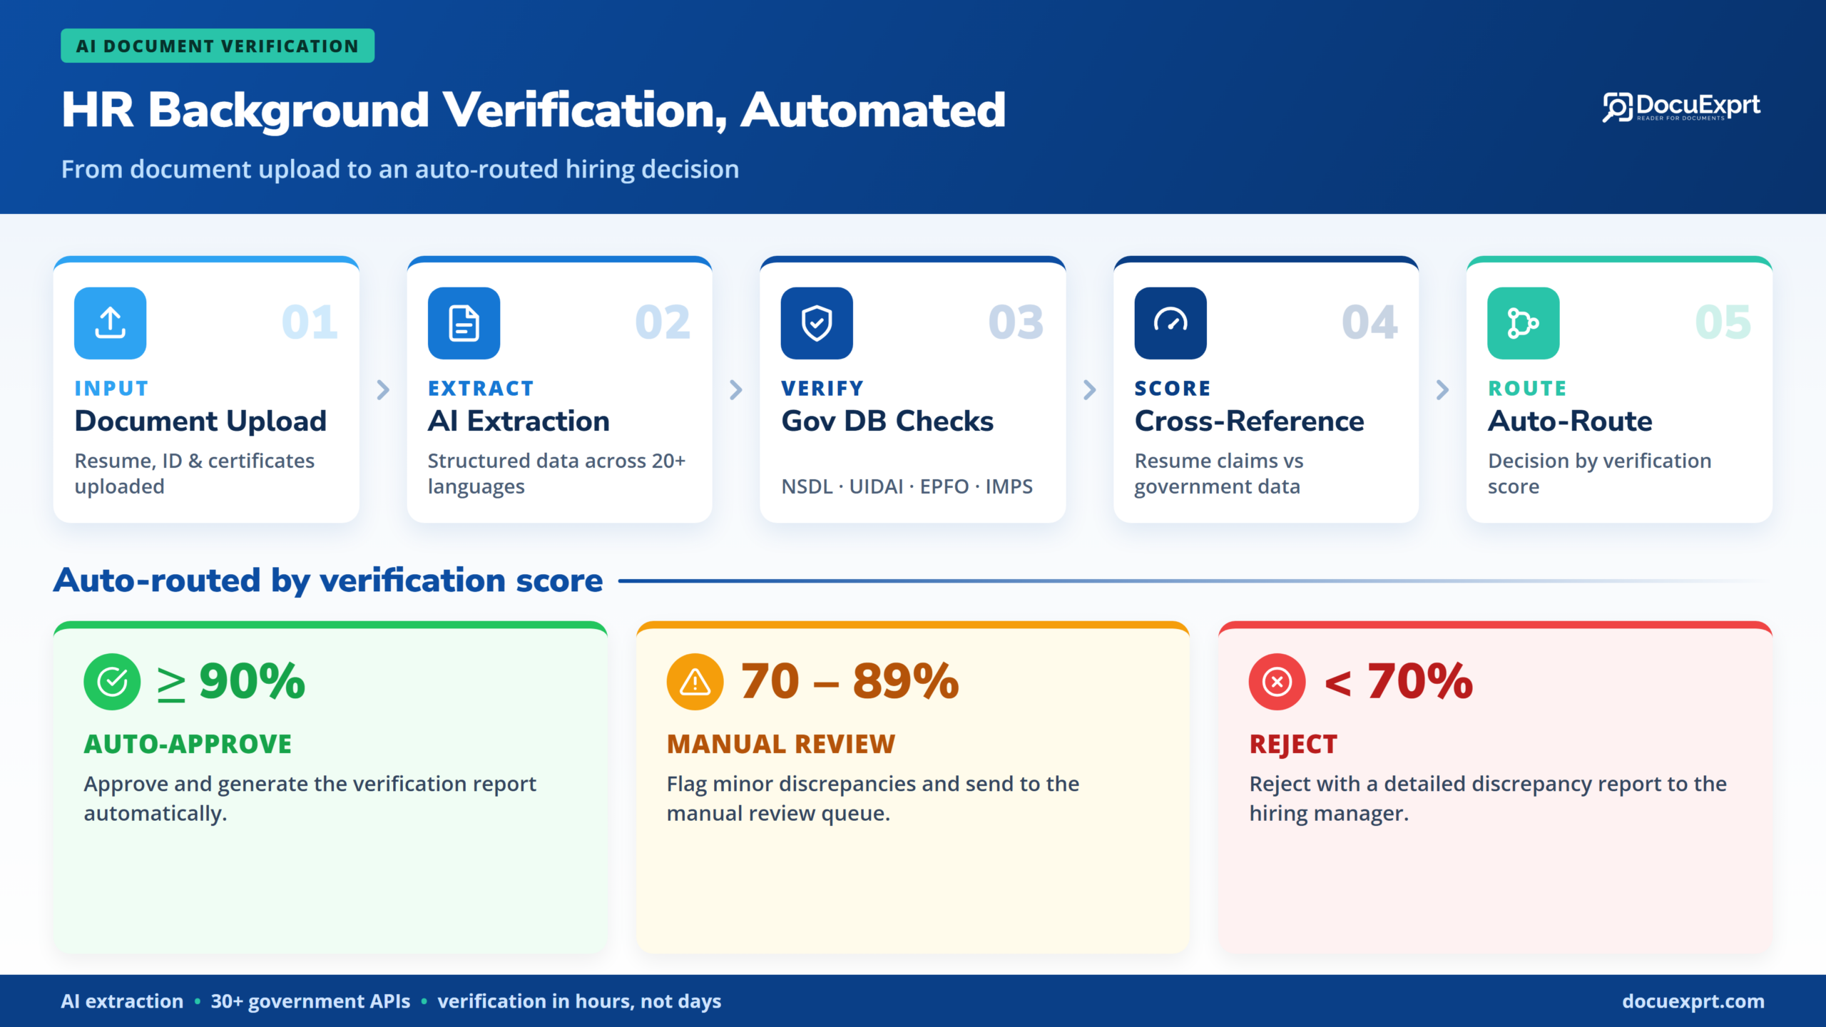The width and height of the screenshot is (1826, 1027).
Task: Click the Document Upload title
Action: 200,421
